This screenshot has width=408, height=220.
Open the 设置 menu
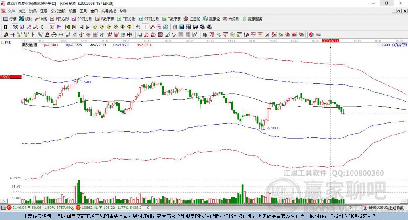(x=73, y=11)
